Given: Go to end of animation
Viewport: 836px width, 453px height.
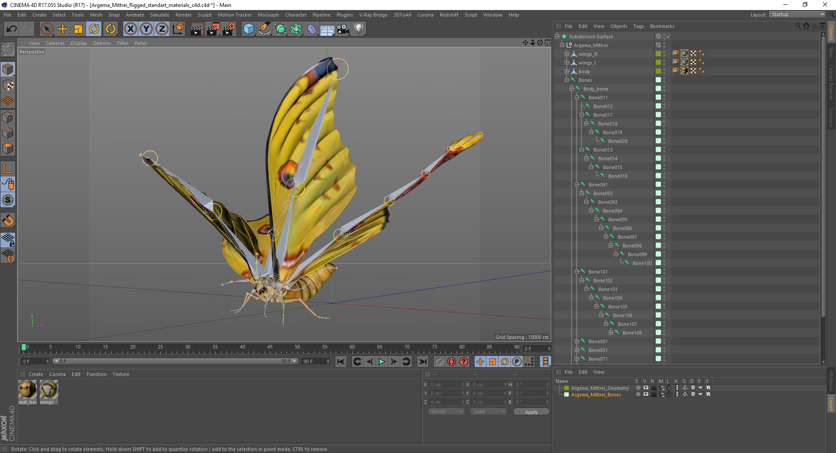Looking at the screenshot, I should (422, 362).
